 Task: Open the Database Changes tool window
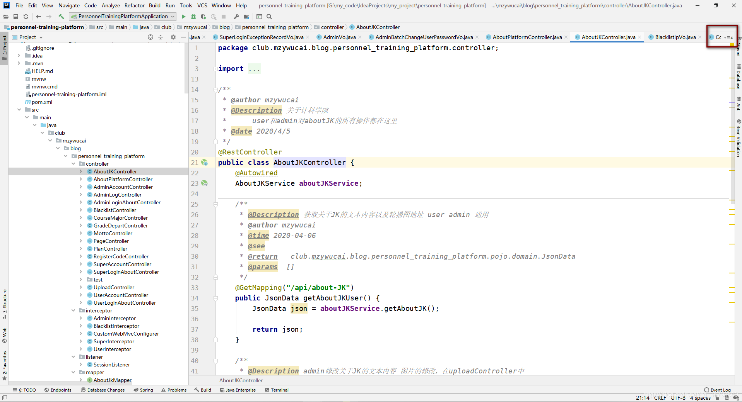click(x=103, y=390)
